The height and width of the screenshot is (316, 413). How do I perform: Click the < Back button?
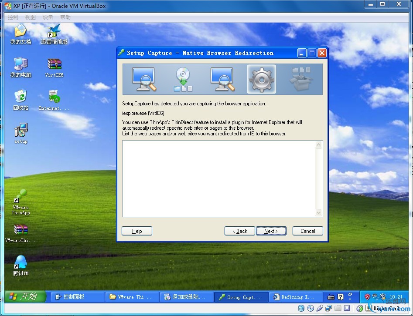[240, 231]
